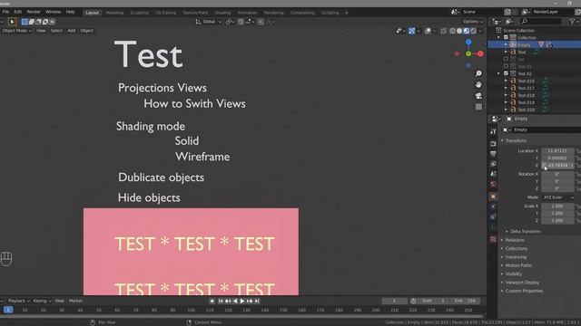The image size is (581, 326).
Task: Open the Tool properties tab icon
Action: 493,131
